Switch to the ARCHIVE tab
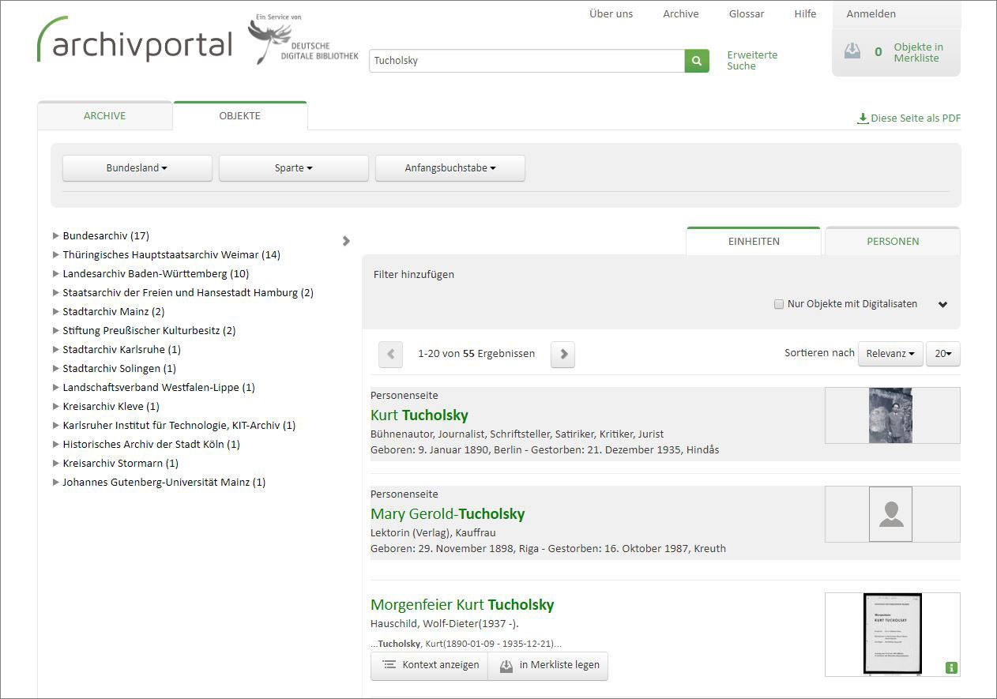The image size is (997, 699). coord(104,115)
